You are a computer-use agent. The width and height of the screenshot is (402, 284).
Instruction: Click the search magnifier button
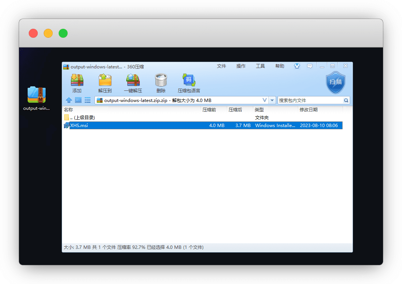(x=346, y=100)
